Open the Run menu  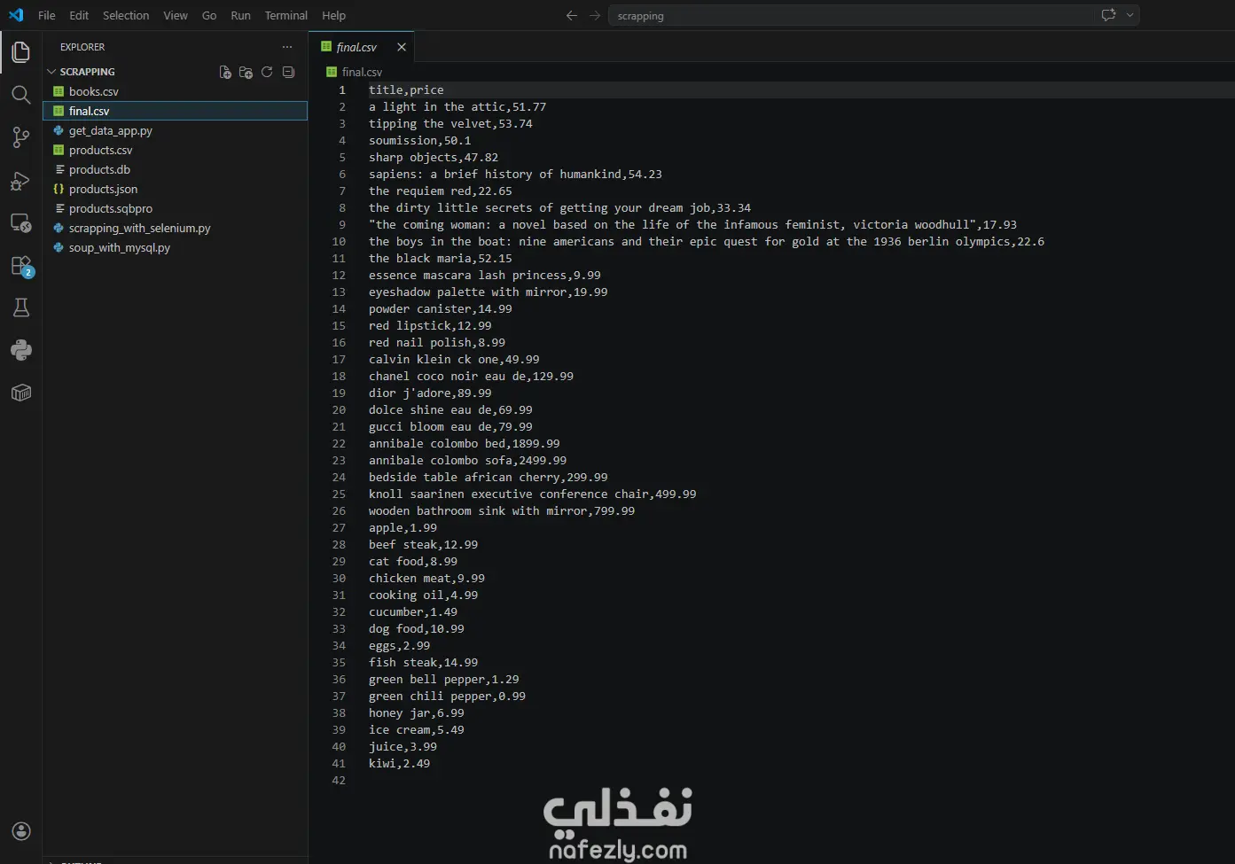click(x=240, y=15)
